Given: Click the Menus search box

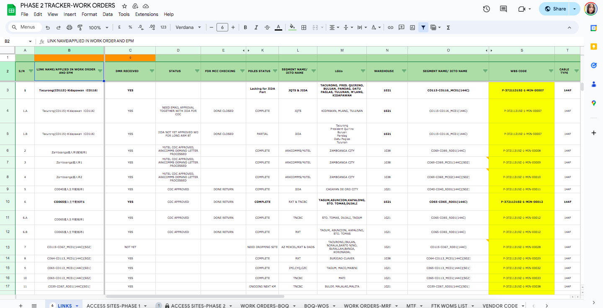Looking at the screenshot, I should coord(25,27).
